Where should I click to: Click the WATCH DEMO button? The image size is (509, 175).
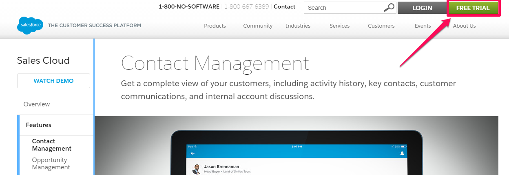[x=53, y=81]
